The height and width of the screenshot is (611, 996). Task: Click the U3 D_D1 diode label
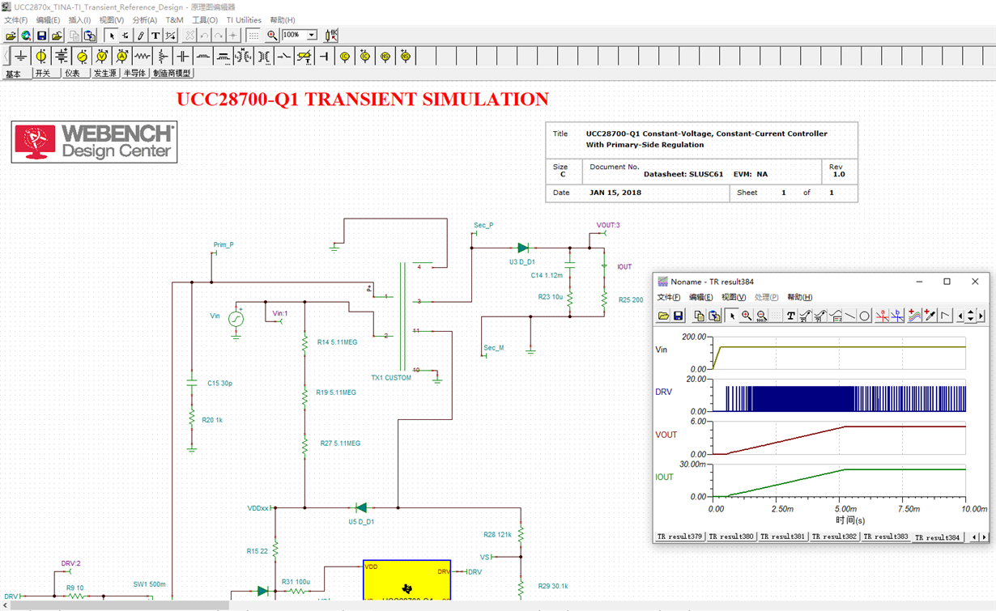522,262
